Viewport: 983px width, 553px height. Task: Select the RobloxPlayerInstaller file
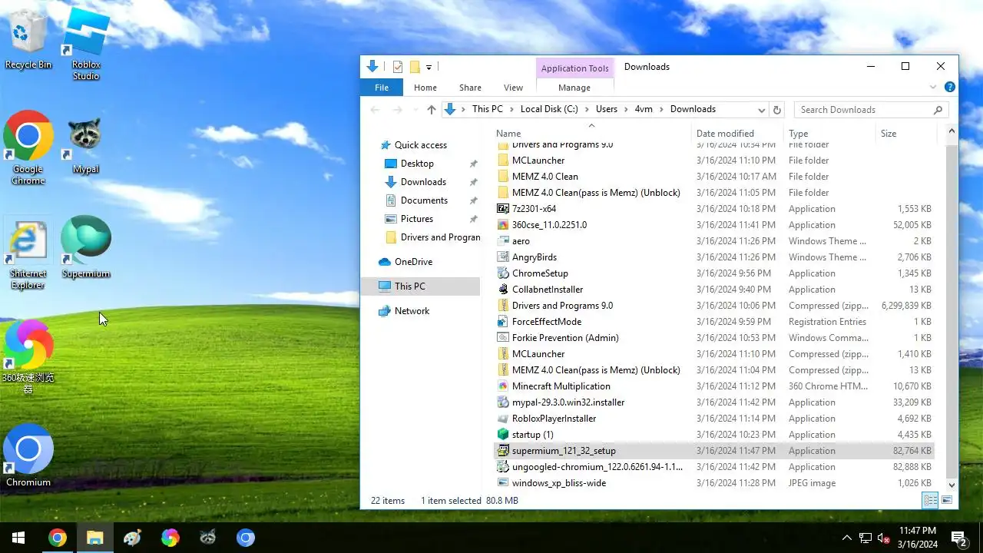coord(713,419)
